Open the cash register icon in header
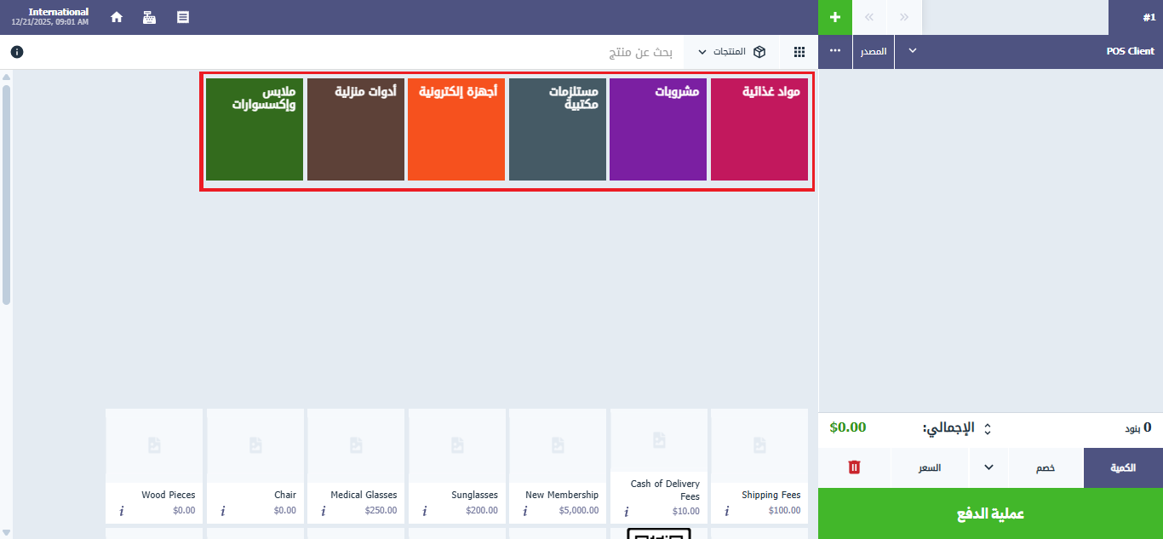This screenshot has height=539, width=1163. [149, 17]
